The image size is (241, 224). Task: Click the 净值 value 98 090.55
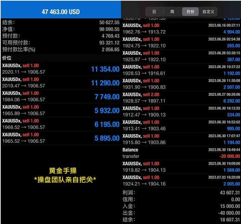pyautogui.click(x=109, y=29)
